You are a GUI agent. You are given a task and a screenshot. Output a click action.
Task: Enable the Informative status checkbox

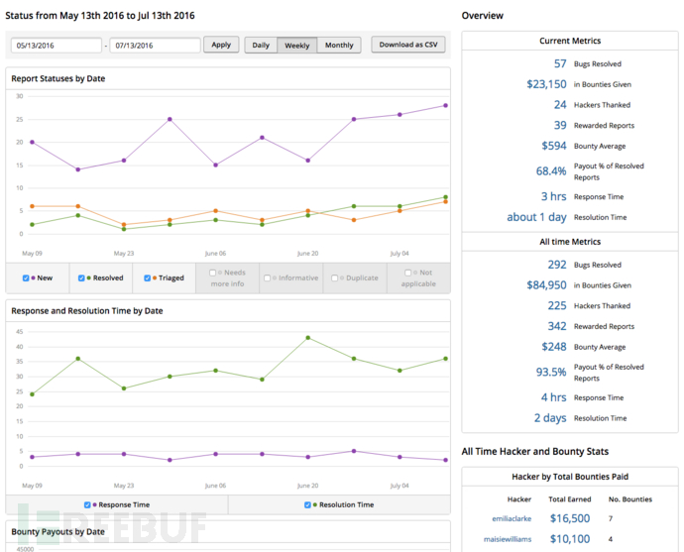[x=268, y=278]
